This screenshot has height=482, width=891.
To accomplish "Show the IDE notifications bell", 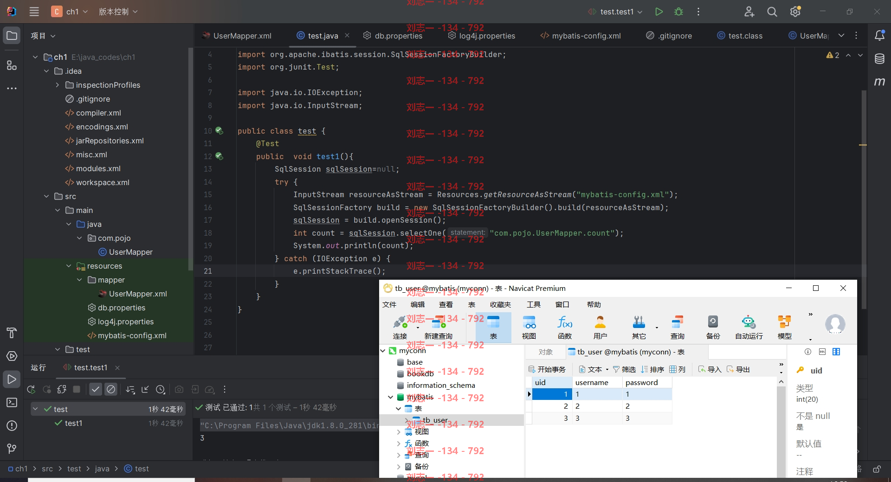I will (x=879, y=35).
